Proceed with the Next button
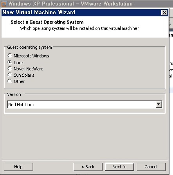 119,167
